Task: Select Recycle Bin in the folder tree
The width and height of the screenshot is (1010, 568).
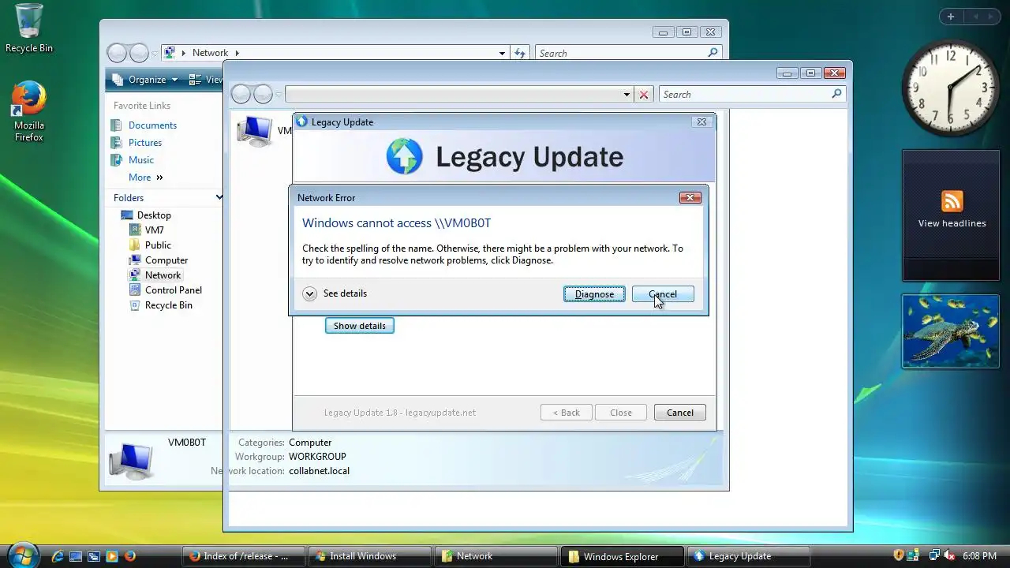Action: coord(169,305)
